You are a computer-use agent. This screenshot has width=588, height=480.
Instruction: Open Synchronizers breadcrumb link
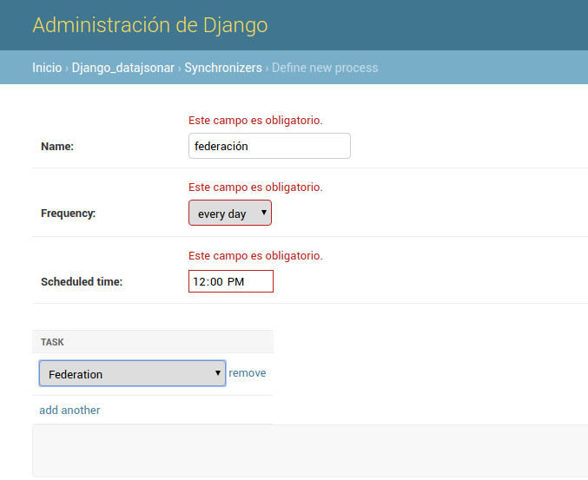pyautogui.click(x=223, y=68)
